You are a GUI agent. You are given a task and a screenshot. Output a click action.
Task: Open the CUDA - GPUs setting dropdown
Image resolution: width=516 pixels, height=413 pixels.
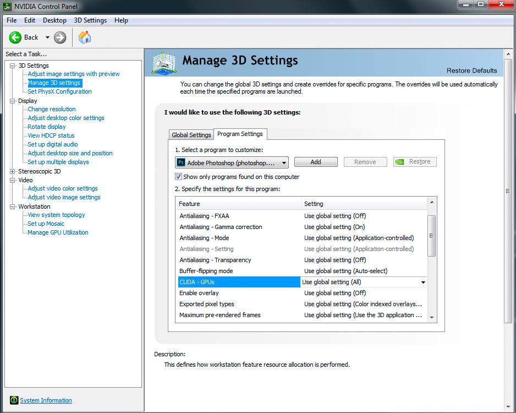click(423, 282)
